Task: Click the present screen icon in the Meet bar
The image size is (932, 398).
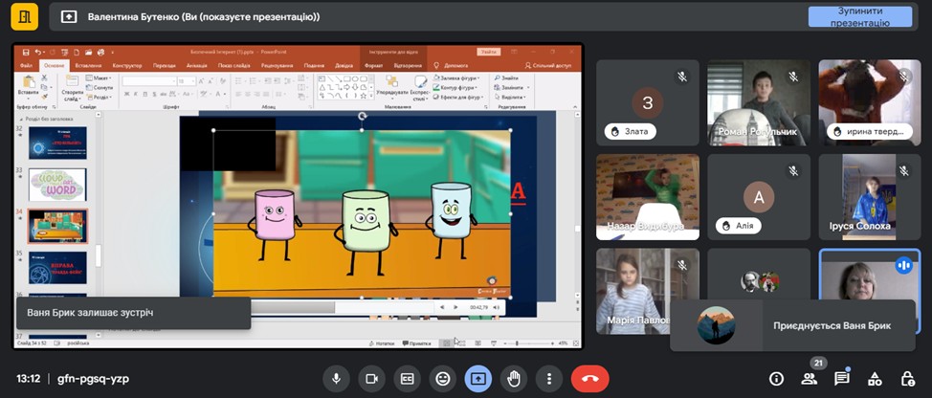Action: [478, 379]
